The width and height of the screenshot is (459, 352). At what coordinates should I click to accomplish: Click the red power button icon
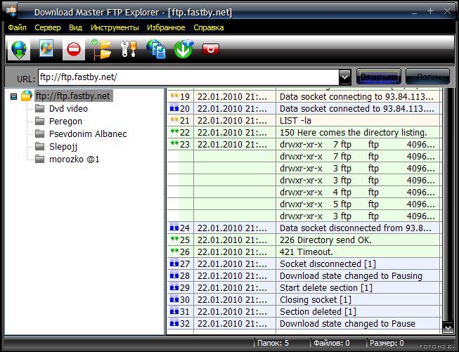pyautogui.click(x=211, y=49)
